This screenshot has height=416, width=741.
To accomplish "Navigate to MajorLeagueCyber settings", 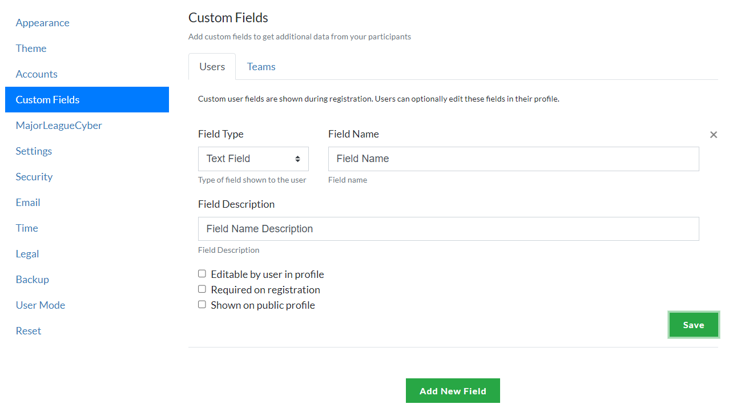I will pos(59,126).
